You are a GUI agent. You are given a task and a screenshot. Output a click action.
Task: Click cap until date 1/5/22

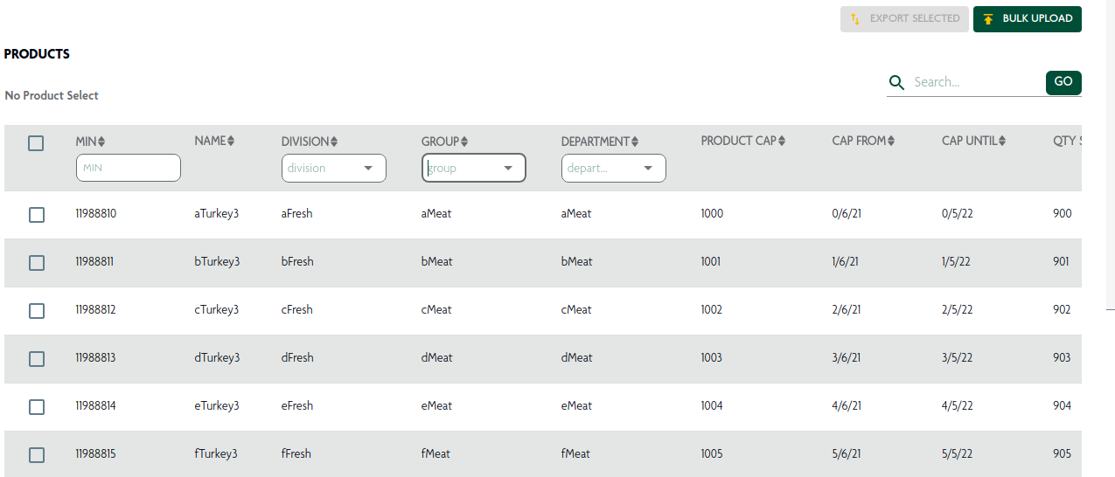[956, 262]
